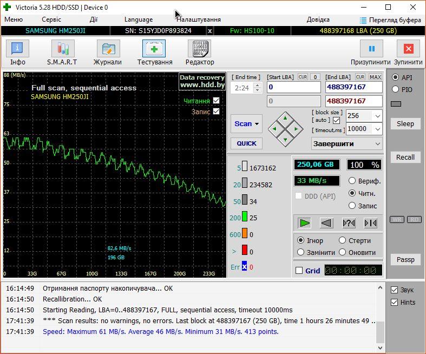Viewport: 426px width, 354px height.
Task: Open the Меню menu
Action: pyautogui.click(x=14, y=19)
